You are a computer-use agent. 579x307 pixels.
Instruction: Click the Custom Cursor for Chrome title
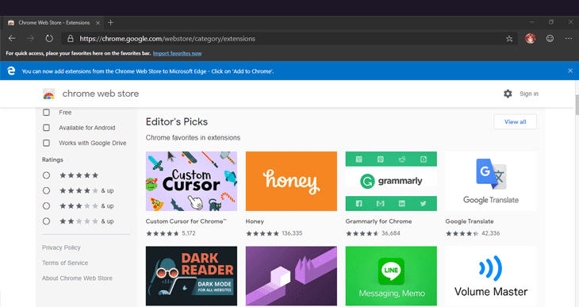pyautogui.click(x=186, y=221)
